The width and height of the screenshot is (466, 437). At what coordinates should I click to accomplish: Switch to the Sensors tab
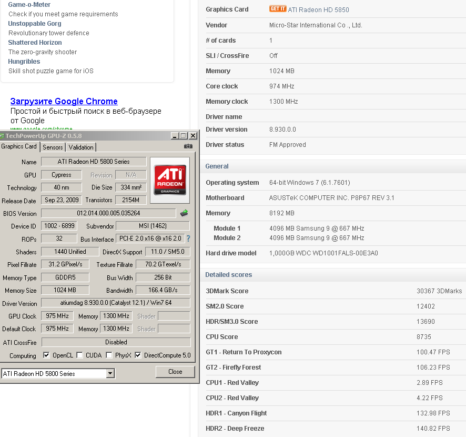(x=53, y=147)
